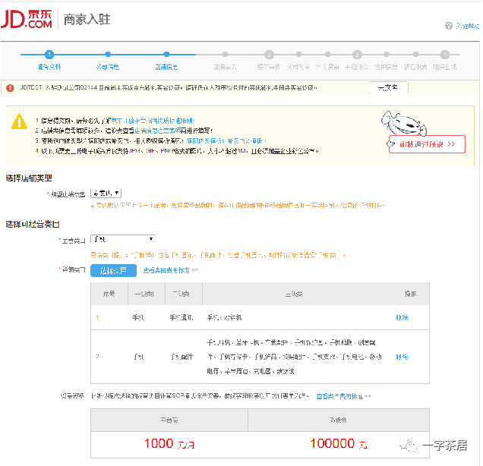This screenshot has width=483, height=466.
Task: Open the main category dropdown
Action: pos(123,239)
